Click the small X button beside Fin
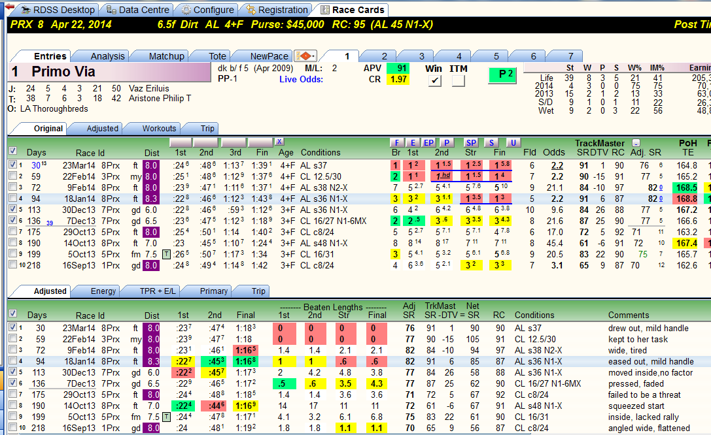The image size is (711, 435). pyautogui.click(x=279, y=142)
